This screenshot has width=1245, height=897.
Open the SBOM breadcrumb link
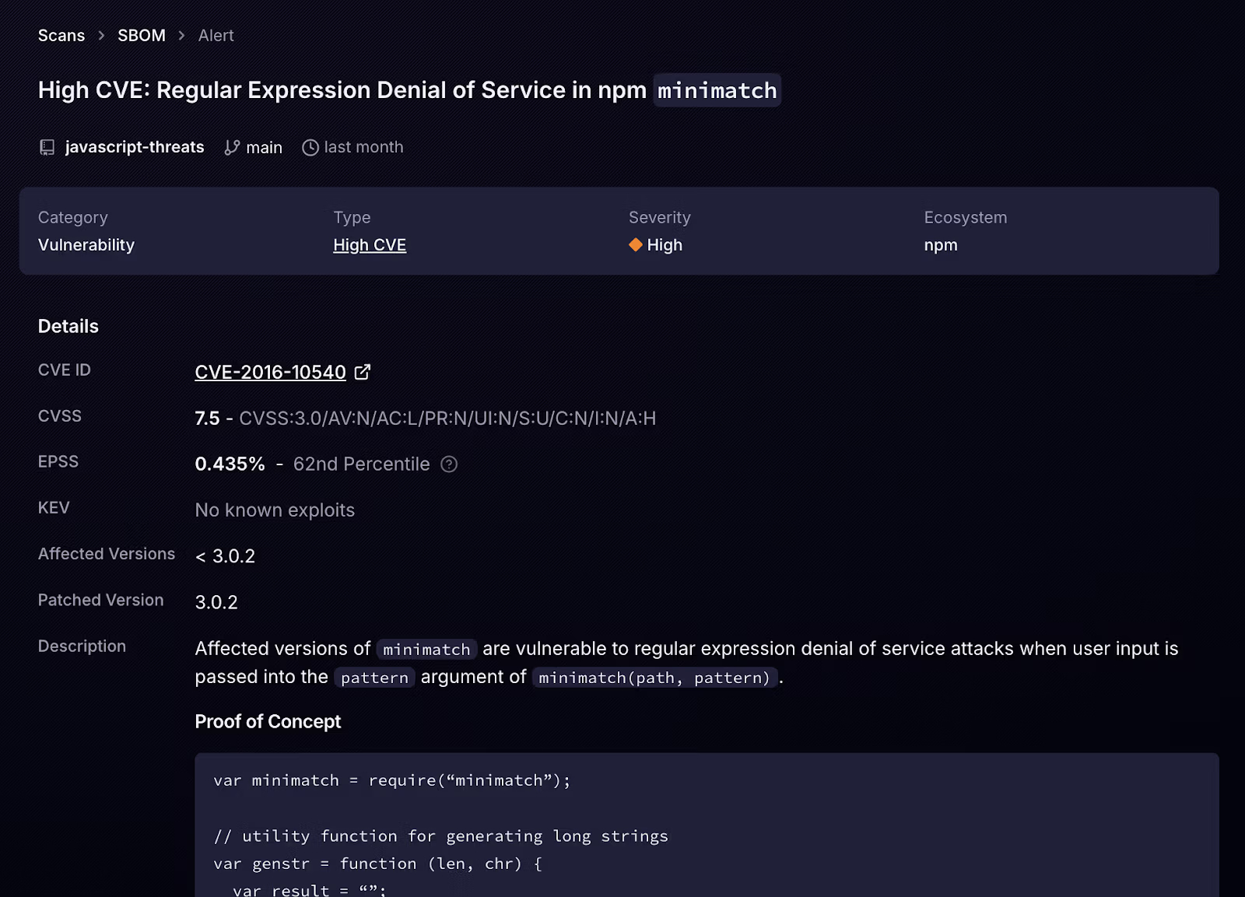click(x=142, y=36)
